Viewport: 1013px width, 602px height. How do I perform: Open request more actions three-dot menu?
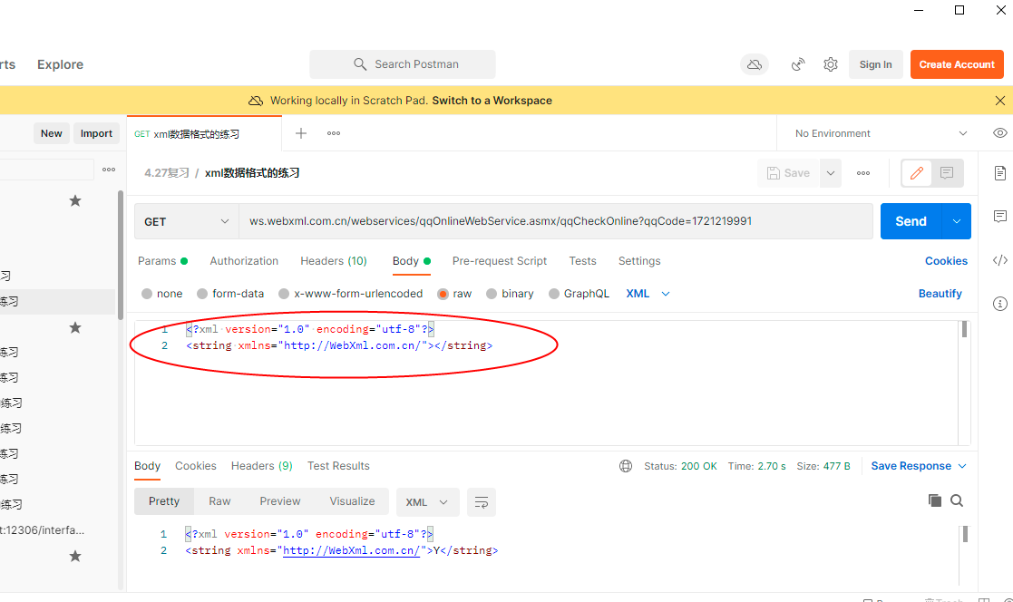[863, 173]
